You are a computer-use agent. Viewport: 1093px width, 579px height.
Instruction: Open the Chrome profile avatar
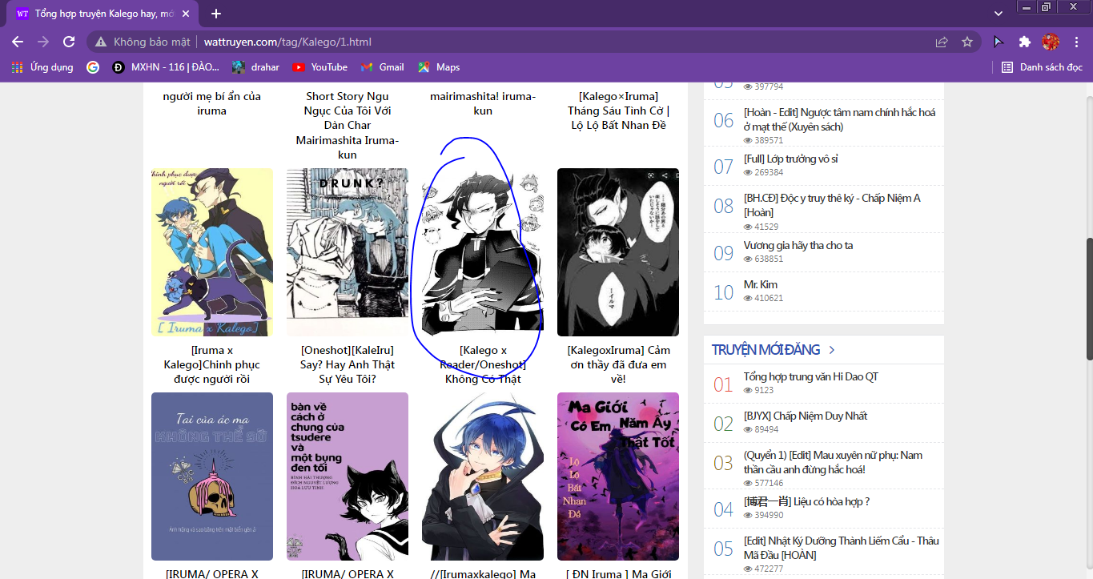click(x=1051, y=42)
